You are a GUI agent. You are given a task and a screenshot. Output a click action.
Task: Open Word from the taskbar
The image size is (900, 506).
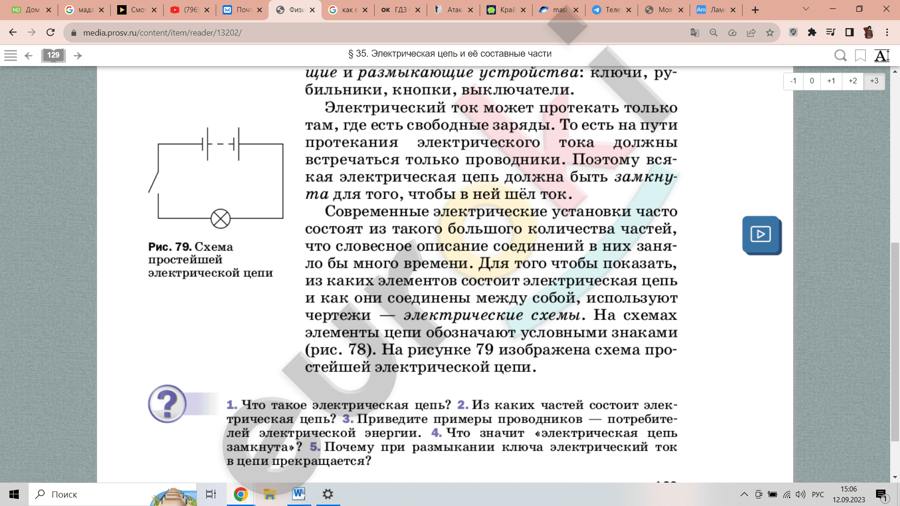coord(299,494)
